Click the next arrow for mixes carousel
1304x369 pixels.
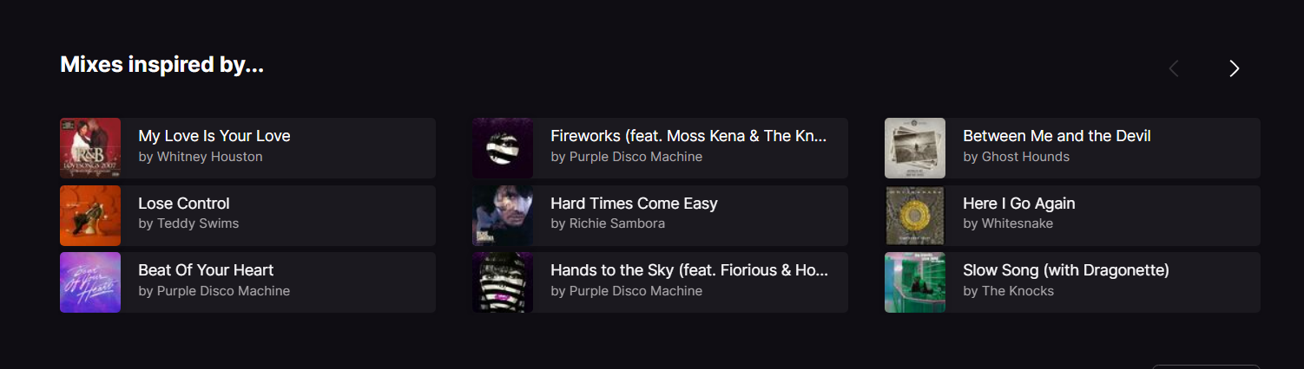pyautogui.click(x=1234, y=68)
